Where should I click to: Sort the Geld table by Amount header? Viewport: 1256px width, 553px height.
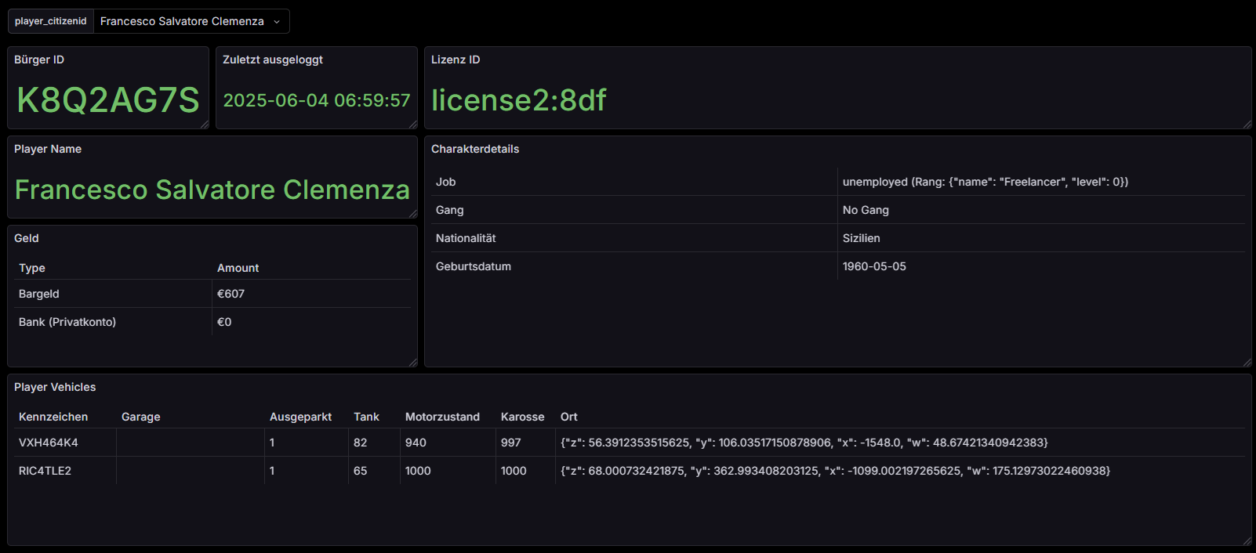238,268
